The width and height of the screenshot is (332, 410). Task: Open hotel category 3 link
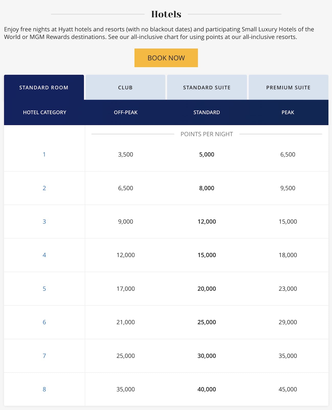click(44, 222)
